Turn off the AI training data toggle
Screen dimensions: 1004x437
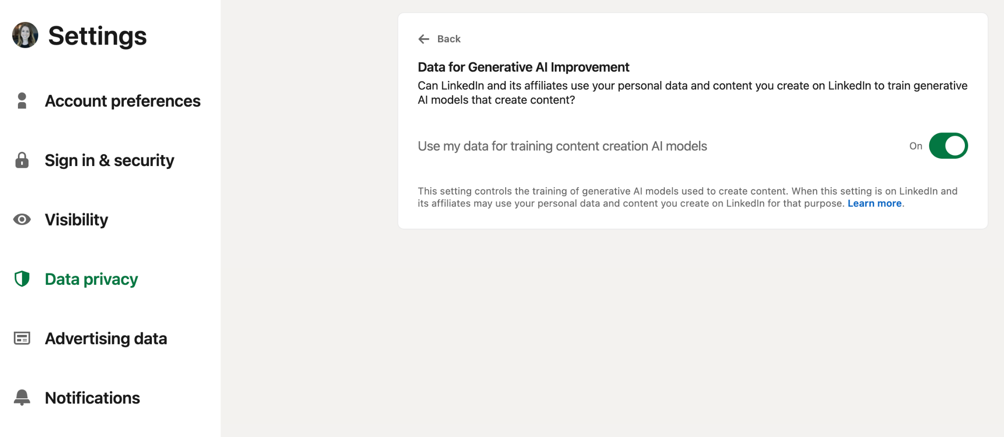click(x=948, y=146)
